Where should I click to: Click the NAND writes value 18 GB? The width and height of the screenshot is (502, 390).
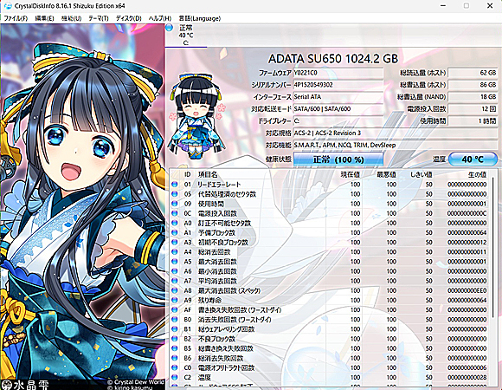[x=473, y=97]
